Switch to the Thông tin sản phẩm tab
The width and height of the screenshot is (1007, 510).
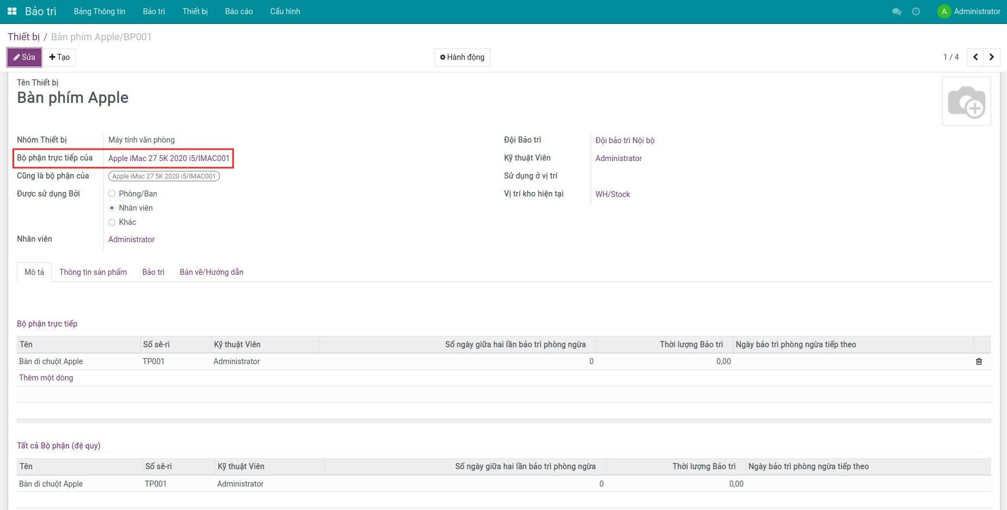click(x=93, y=272)
